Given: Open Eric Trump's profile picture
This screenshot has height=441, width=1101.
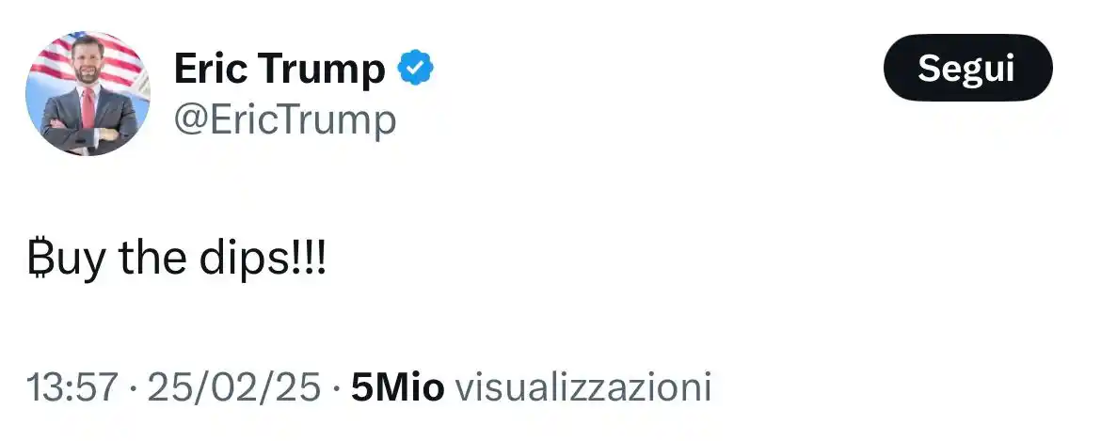Looking at the screenshot, I should pos(88,93).
